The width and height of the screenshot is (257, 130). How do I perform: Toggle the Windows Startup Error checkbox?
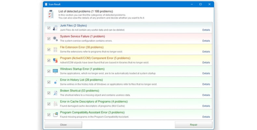pyautogui.click(x=49, y=71)
